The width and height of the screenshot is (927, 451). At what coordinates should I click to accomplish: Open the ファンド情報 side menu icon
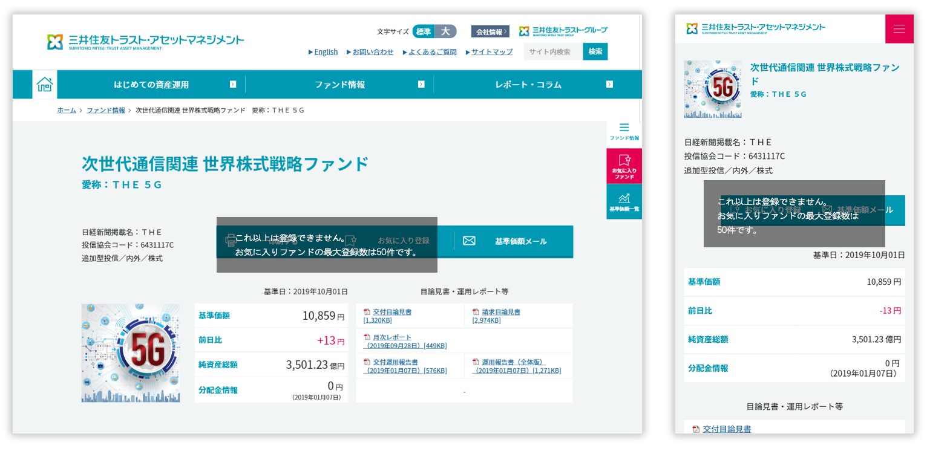[624, 132]
